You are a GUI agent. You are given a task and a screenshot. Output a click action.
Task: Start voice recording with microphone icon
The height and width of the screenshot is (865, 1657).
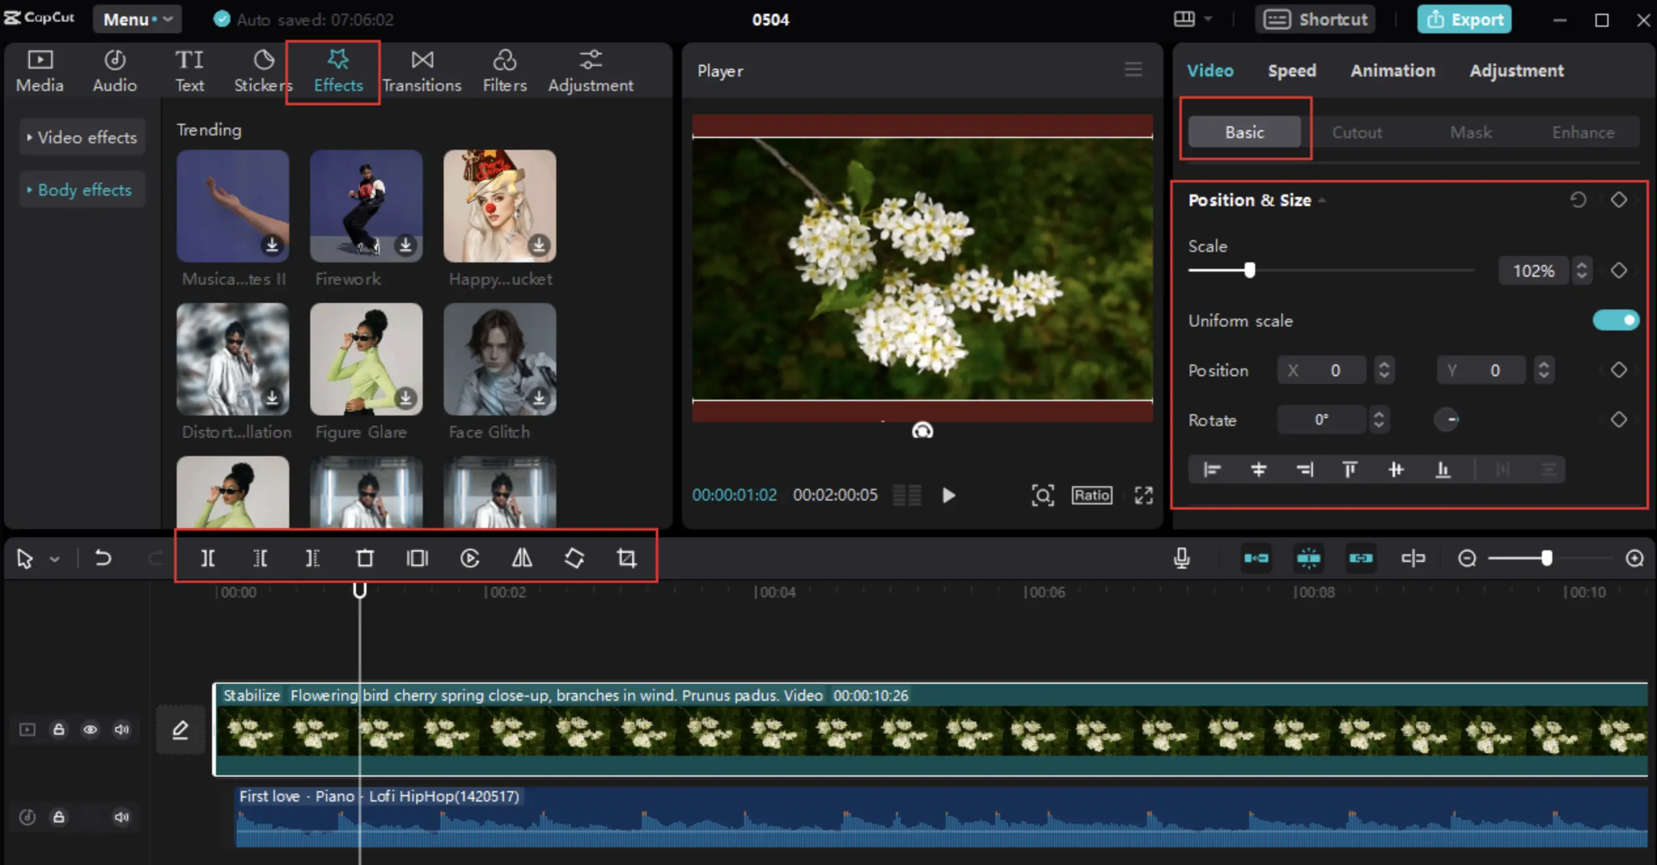[1181, 558]
